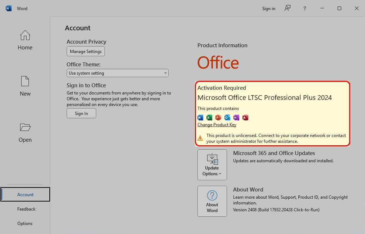Click the Outlook app icon under product contents

point(227,118)
